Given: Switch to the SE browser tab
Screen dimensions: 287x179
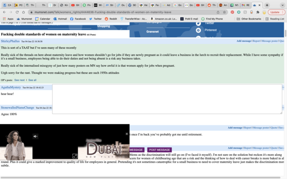Looking at the screenshot, I should pos(132,5).
